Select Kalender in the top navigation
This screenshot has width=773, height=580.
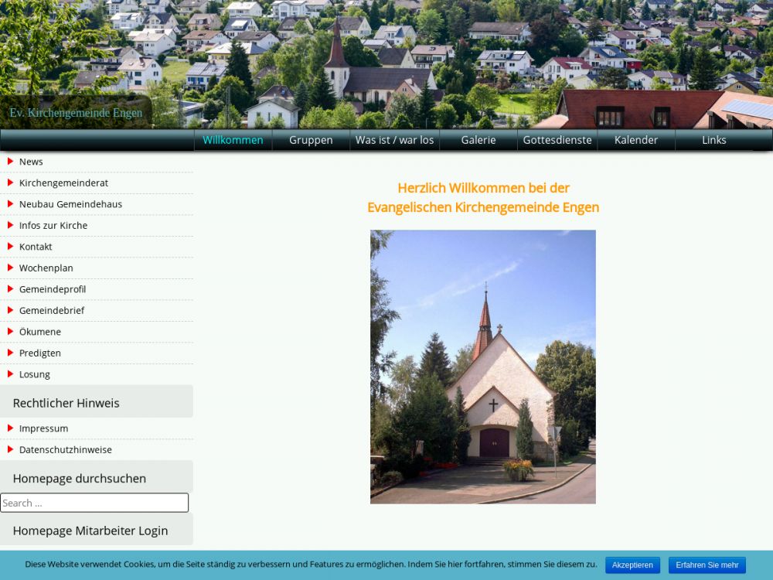636,140
